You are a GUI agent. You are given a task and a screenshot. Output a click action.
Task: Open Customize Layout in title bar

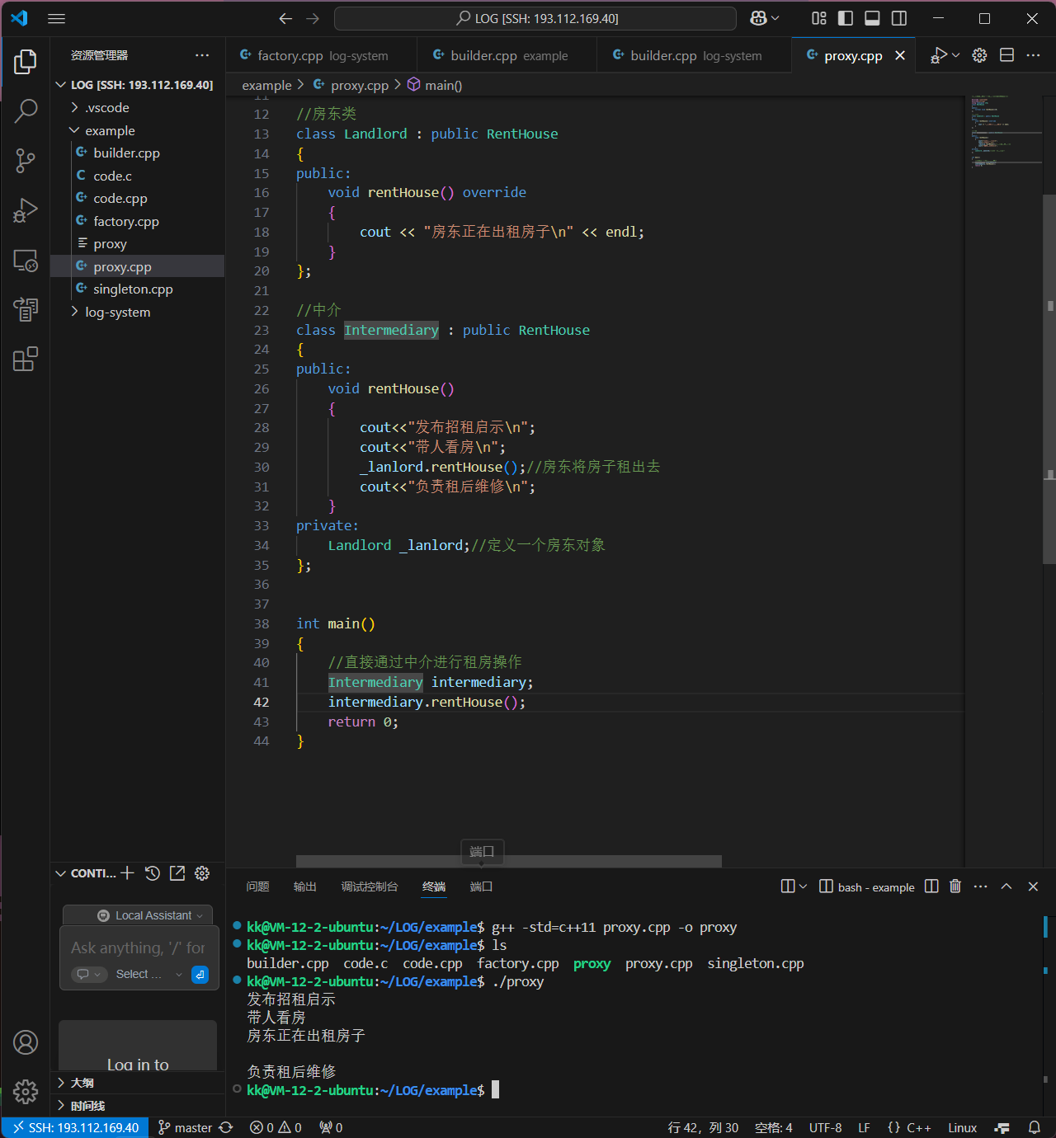click(x=818, y=18)
